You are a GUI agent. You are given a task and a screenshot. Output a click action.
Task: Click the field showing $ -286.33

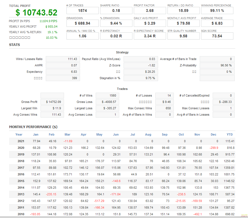224,102
